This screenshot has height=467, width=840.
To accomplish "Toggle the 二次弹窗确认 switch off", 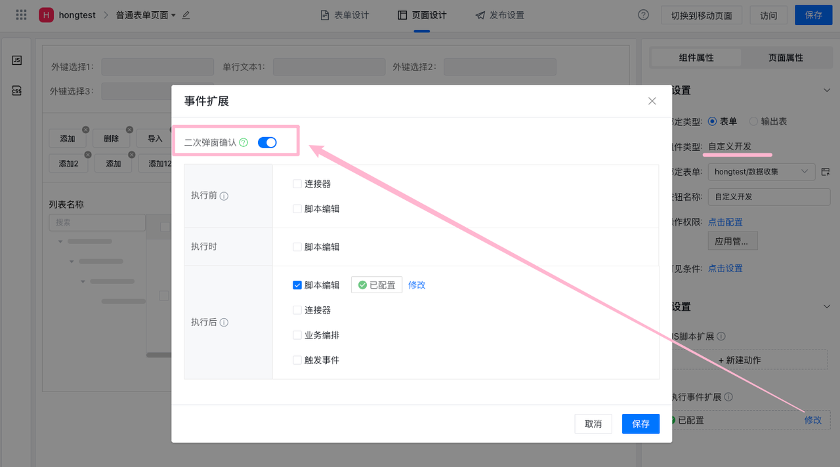I will point(267,142).
